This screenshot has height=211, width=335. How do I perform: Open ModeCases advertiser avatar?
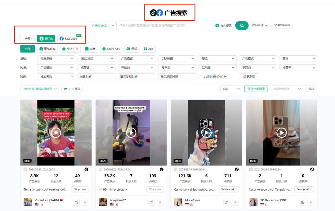pos(178,202)
